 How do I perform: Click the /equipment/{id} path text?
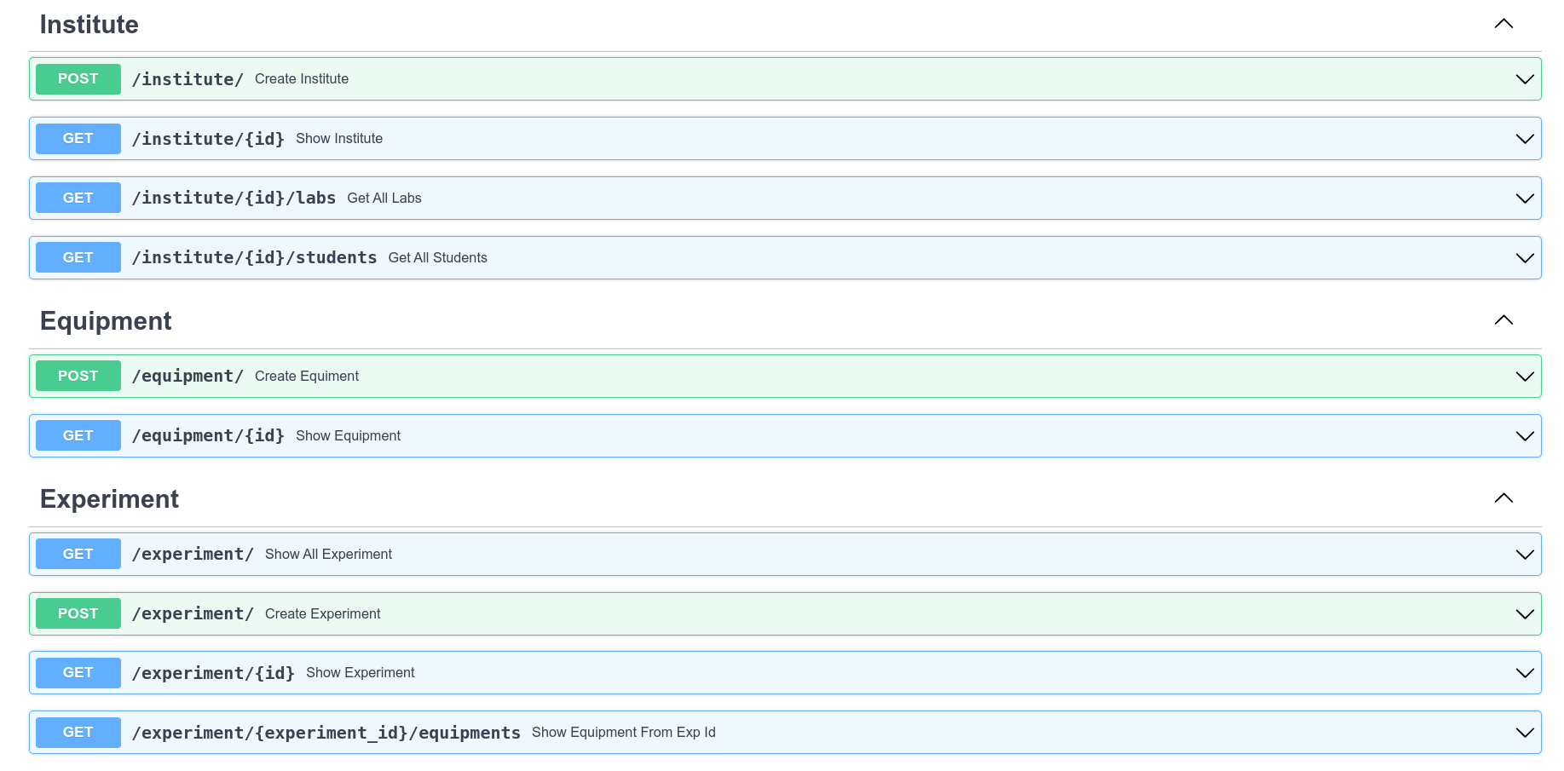pyautogui.click(x=208, y=436)
